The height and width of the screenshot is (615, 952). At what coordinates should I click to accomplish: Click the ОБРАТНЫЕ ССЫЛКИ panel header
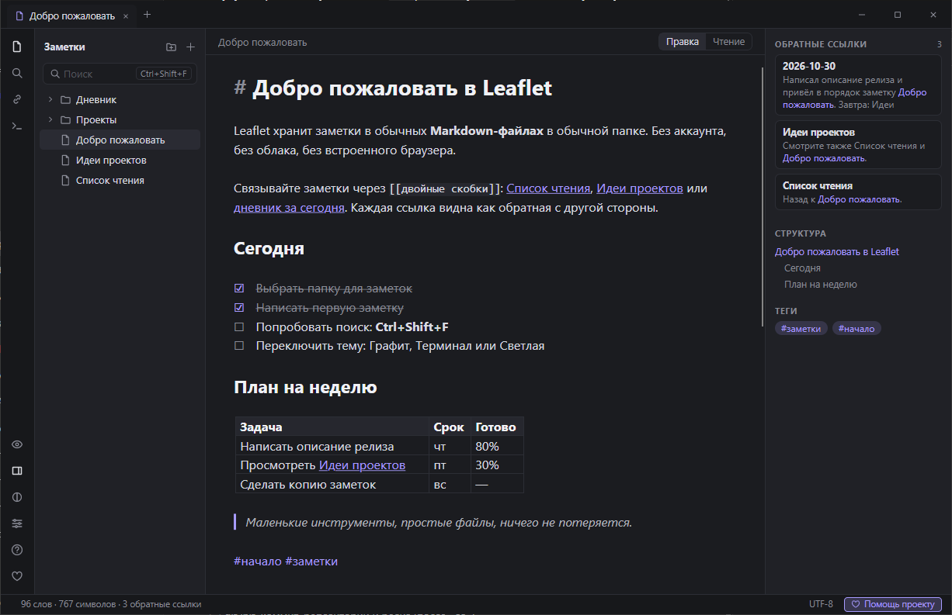[x=821, y=44]
